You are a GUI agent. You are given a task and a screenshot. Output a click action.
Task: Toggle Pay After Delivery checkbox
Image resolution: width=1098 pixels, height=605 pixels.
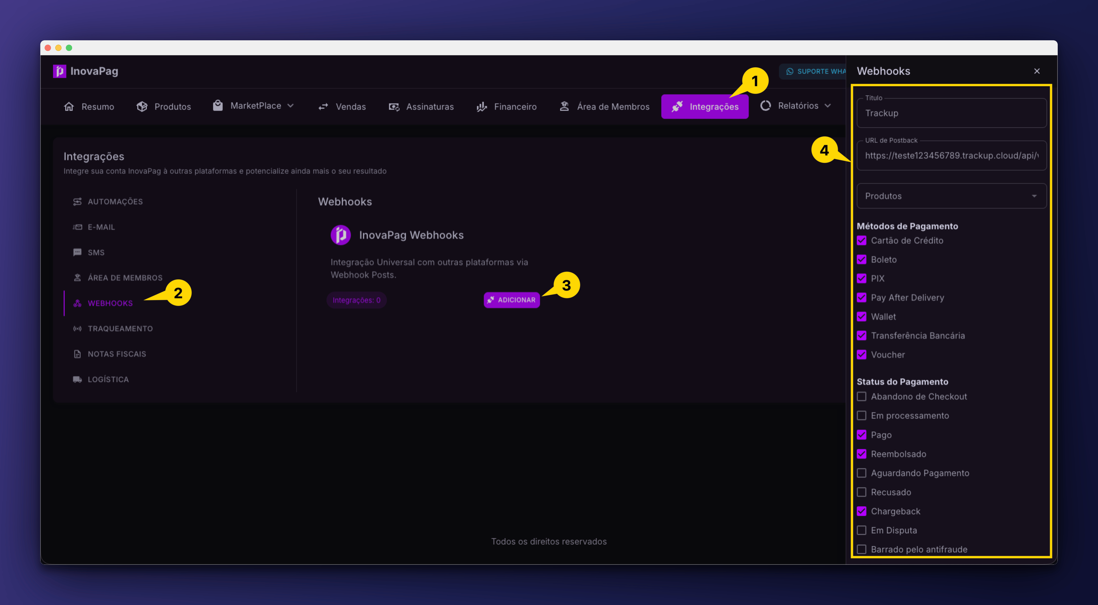861,298
